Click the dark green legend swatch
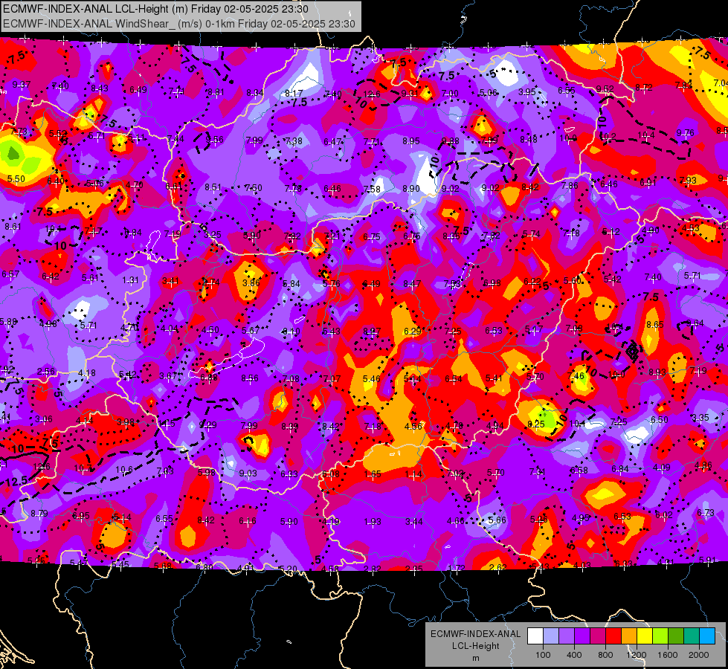The image size is (728, 669). 676,636
